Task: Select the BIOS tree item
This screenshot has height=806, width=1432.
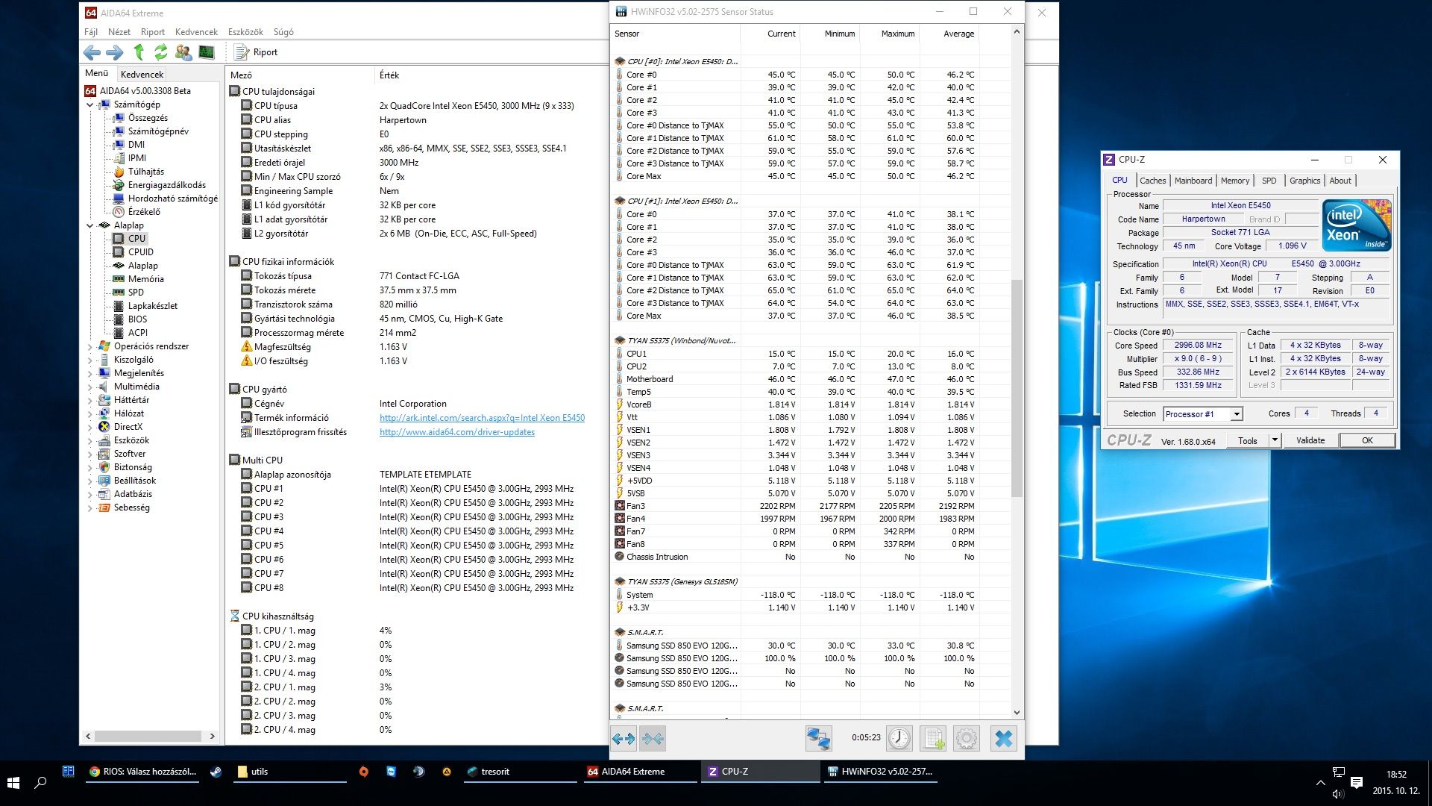Action: tap(137, 319)
